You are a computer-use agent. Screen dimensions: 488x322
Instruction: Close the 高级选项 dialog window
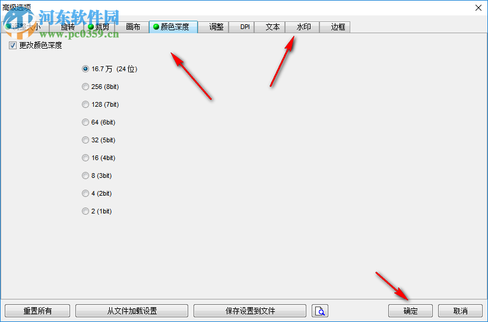(x=479, y=8)
